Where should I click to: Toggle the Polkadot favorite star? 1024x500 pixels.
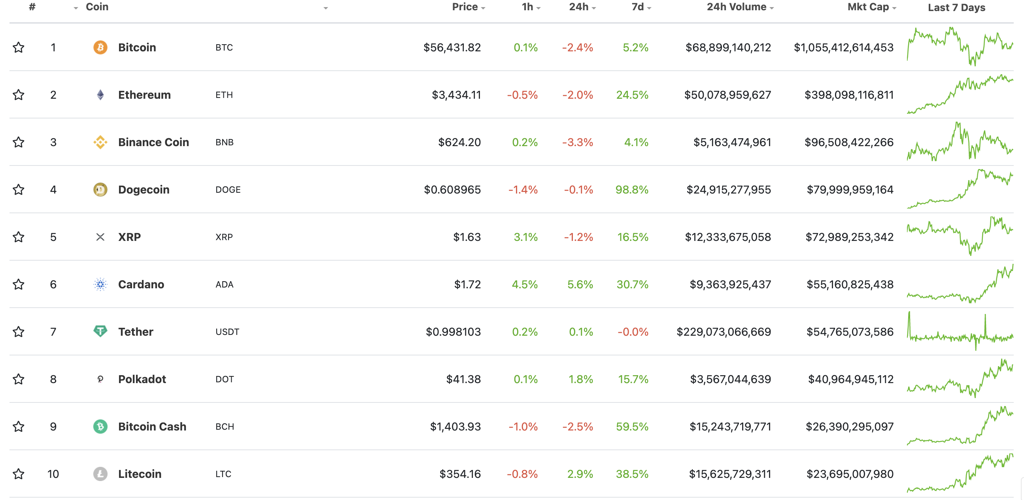click(18, 379)
